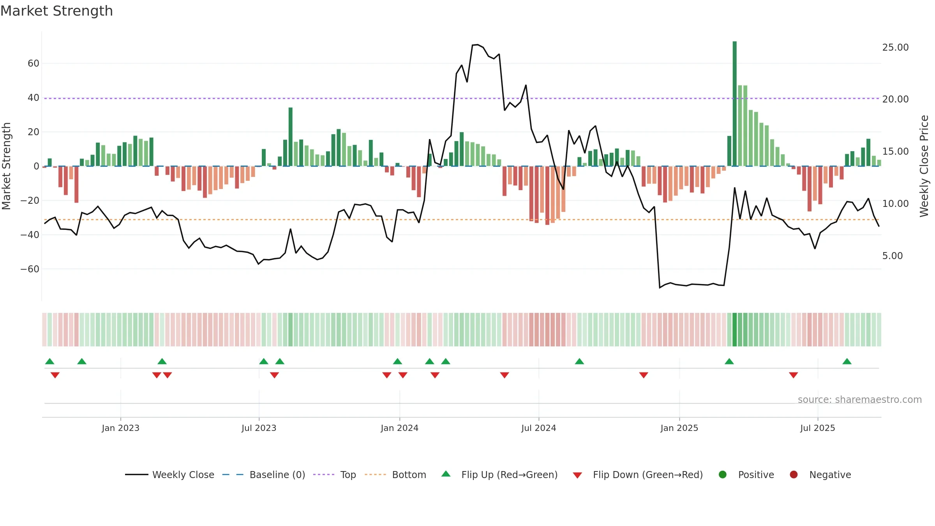Click the flip-down marker in late 2024

644,375
